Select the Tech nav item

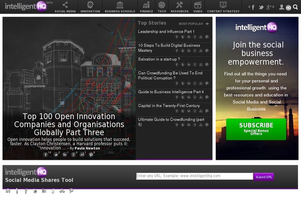162,7
